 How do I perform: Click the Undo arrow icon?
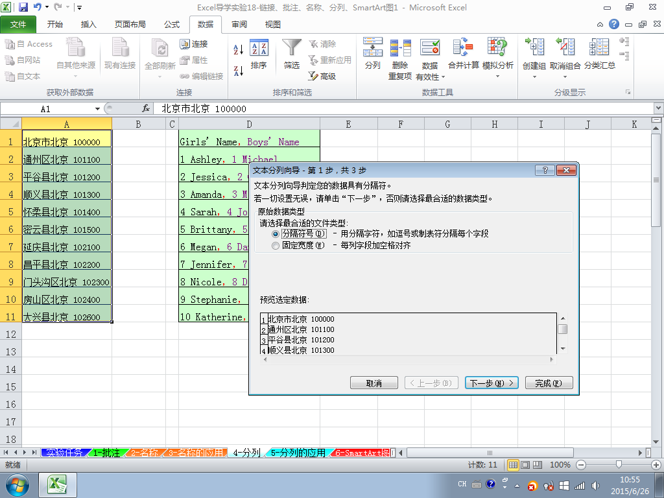(37, 7)
